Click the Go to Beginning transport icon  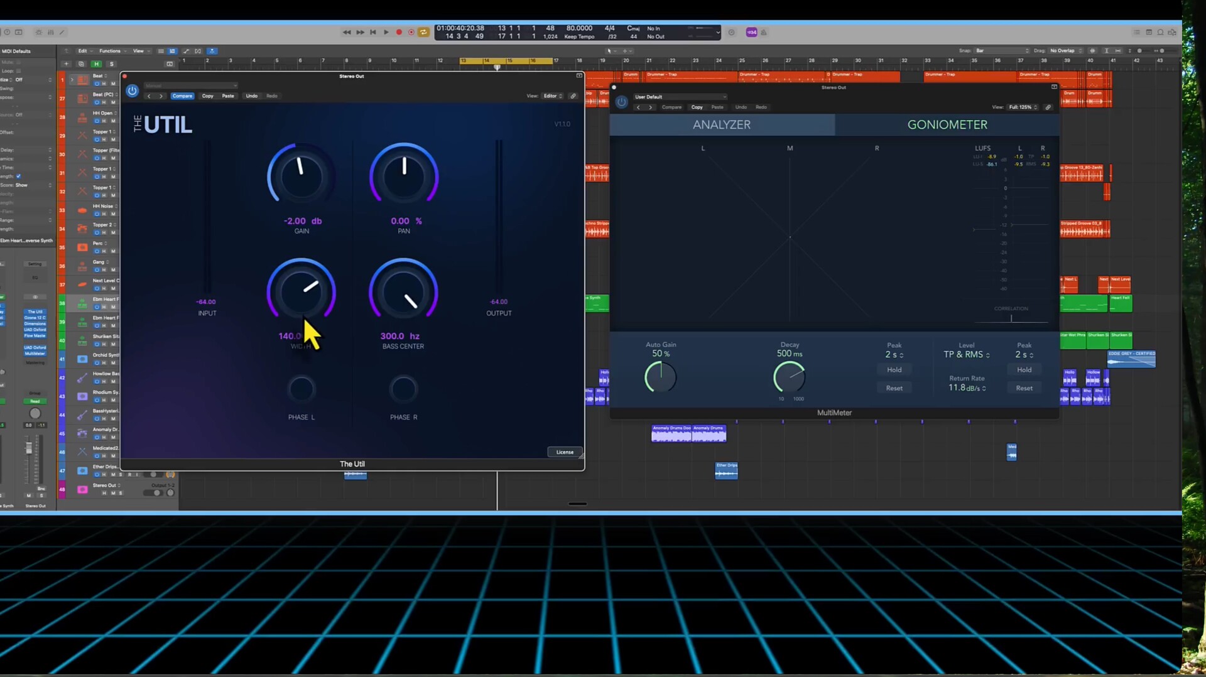(x=373, y=32)
